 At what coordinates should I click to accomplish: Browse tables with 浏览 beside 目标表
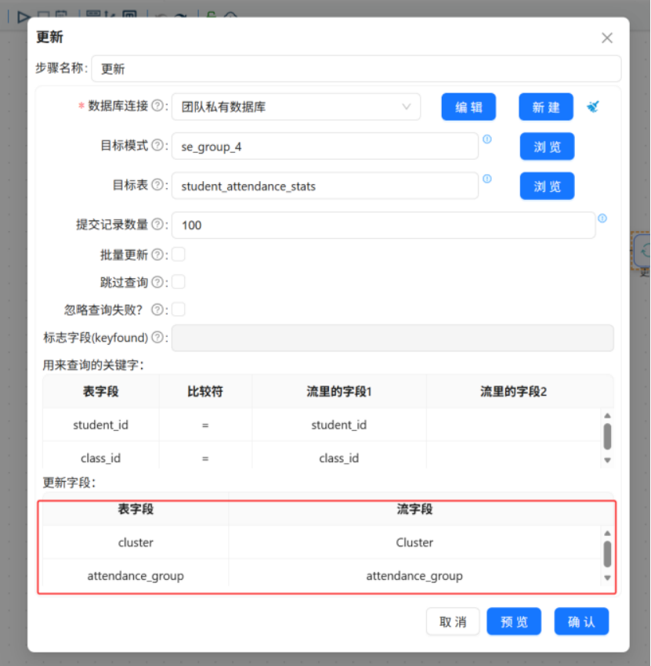coord(547,186)
